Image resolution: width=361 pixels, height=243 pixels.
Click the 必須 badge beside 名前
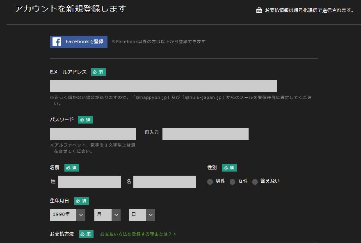pos(72,168)
